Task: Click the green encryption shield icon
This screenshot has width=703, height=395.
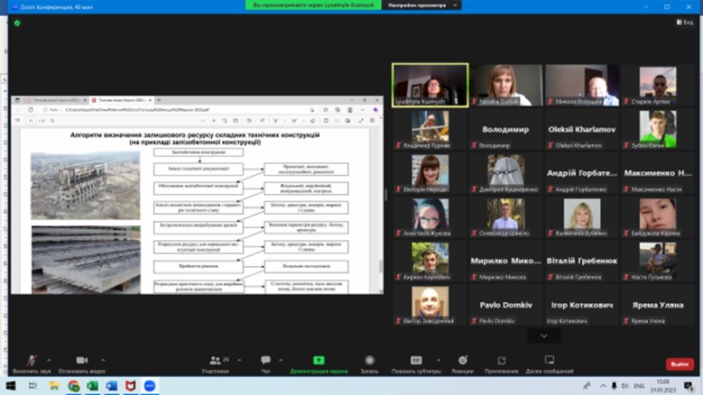Action: [14, 22]
